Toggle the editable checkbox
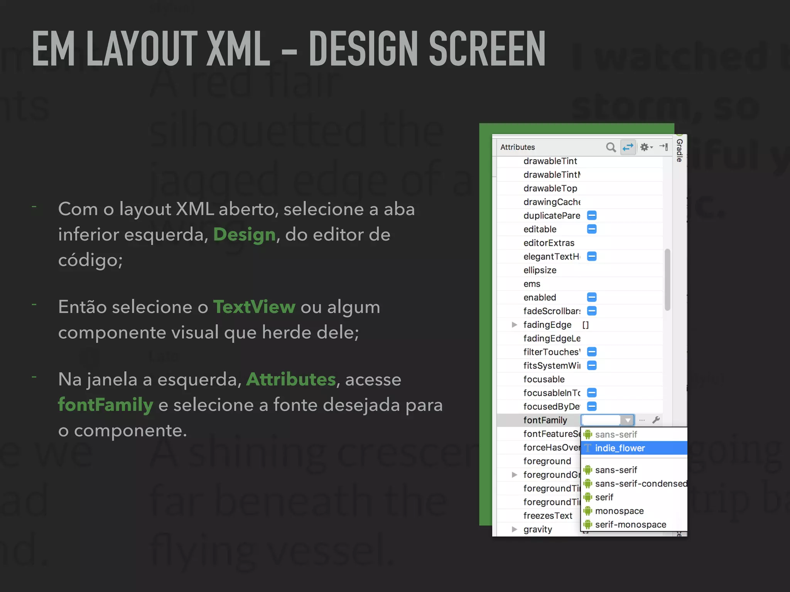Viewport: 790px width, 592px height. click(x=592, y=229)
